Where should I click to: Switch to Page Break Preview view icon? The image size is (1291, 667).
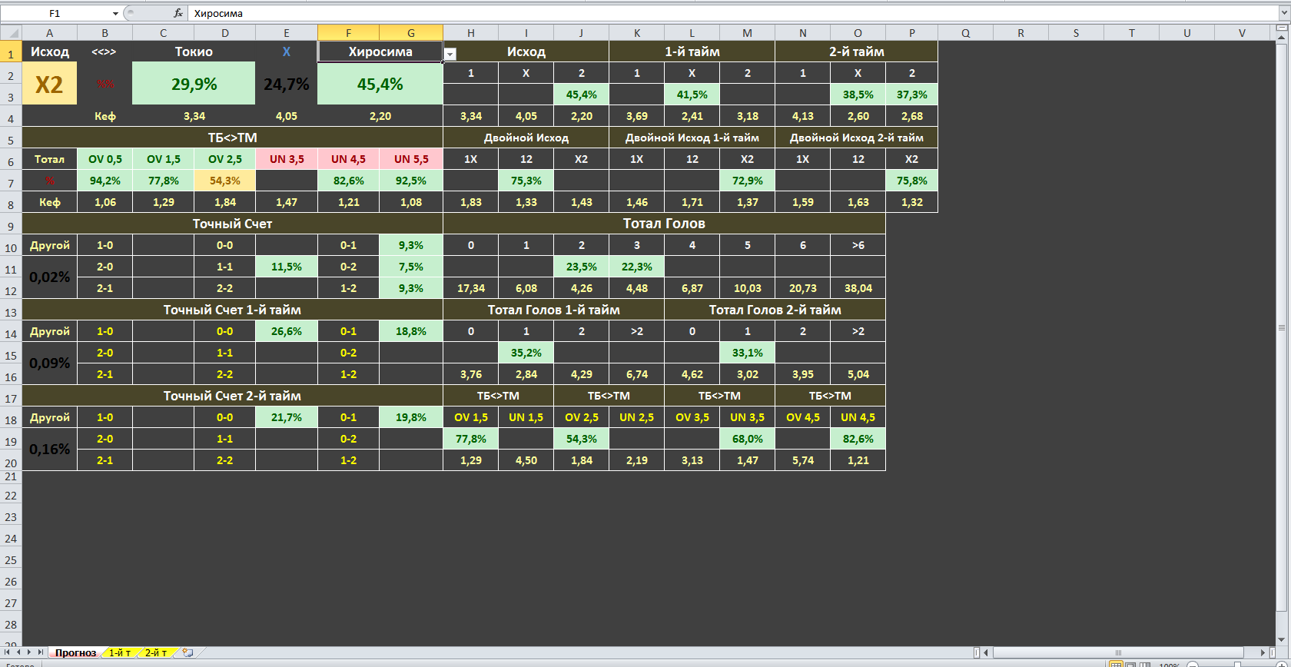[1145, 664]
